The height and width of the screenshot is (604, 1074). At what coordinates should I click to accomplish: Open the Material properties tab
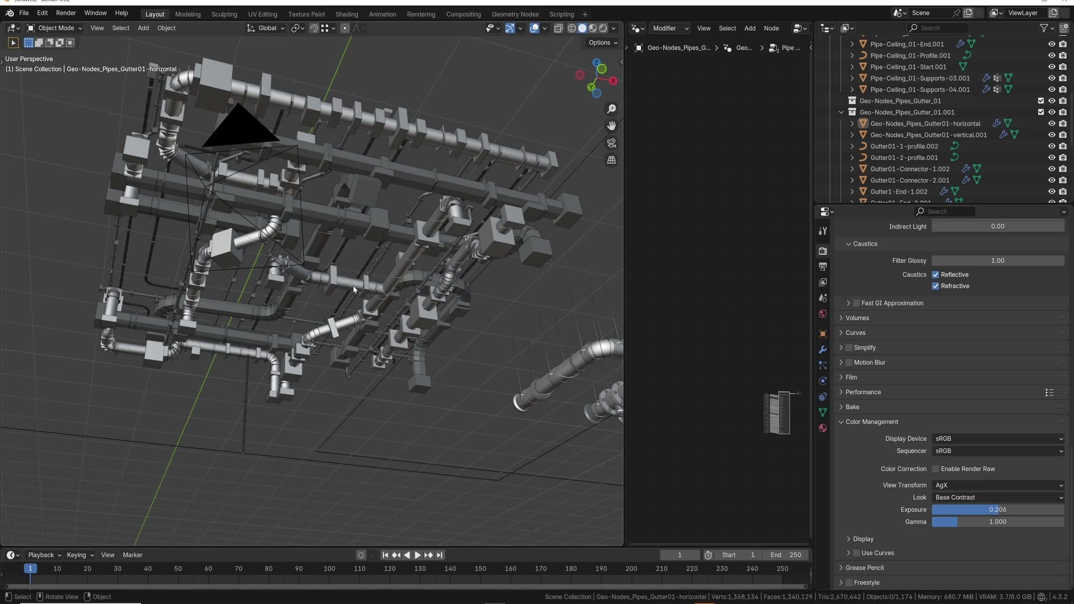823,428
